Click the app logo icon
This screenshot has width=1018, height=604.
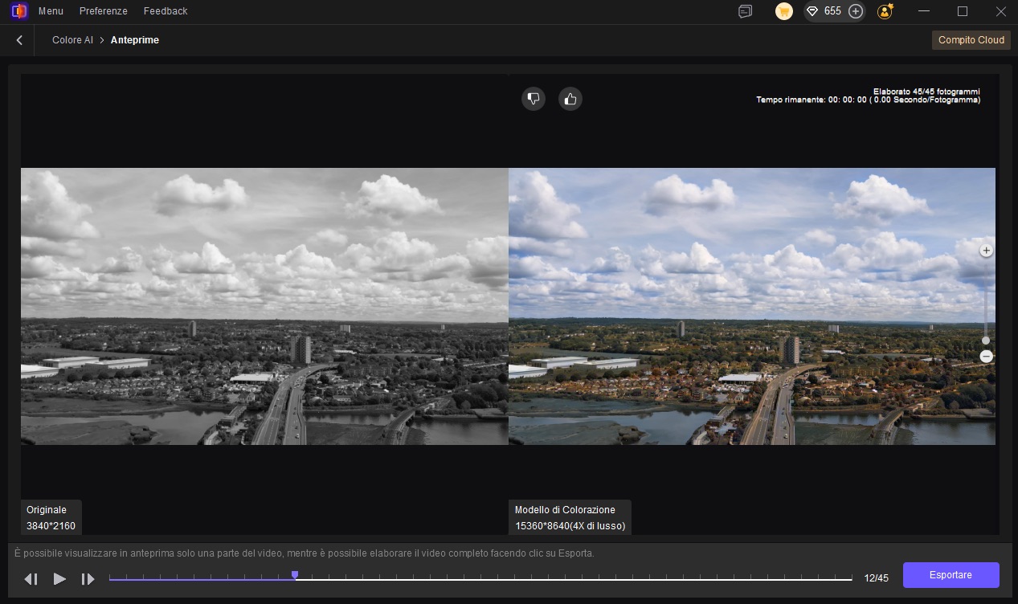(x=19, y=11)
